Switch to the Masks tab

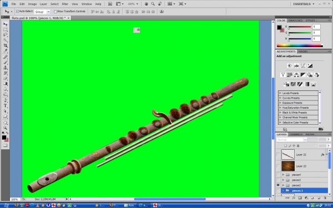tap(303, 52)
